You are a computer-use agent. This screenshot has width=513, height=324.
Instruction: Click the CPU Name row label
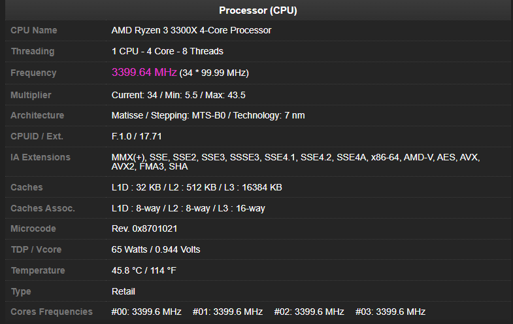(34, 30)
